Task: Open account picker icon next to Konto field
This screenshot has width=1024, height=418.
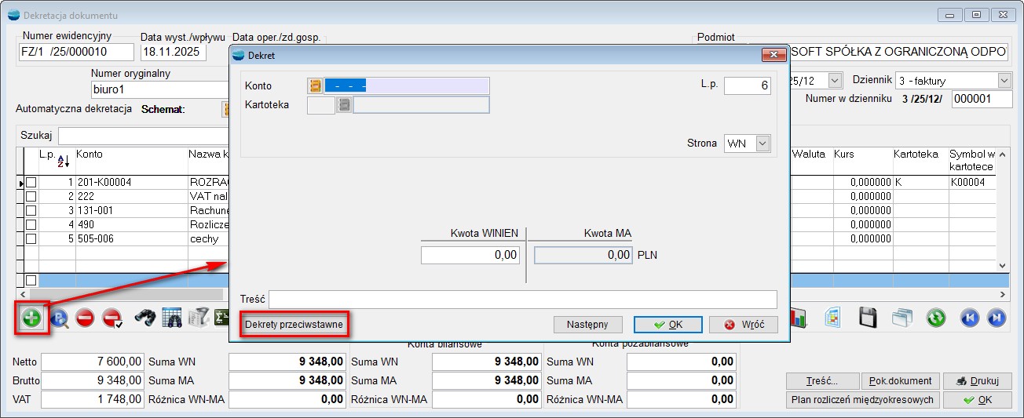Action: coord(315,85)
